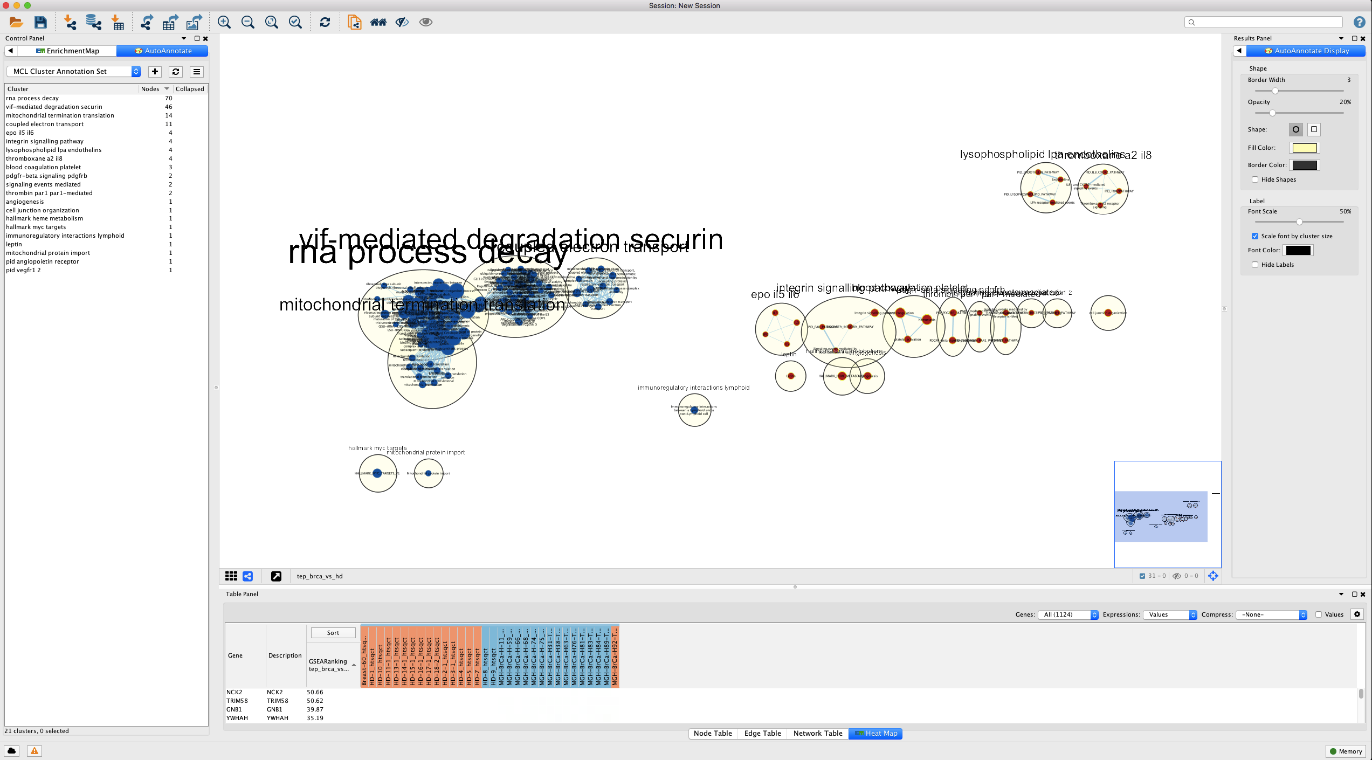The width and height of the screenshot is (1372, 760).
Task: Click the Import Network from File icon
Action: tap(70, 22)
